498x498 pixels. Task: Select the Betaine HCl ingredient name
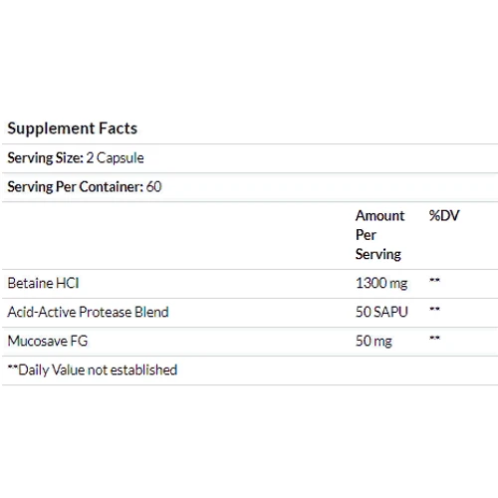click(x=43, y=283)
